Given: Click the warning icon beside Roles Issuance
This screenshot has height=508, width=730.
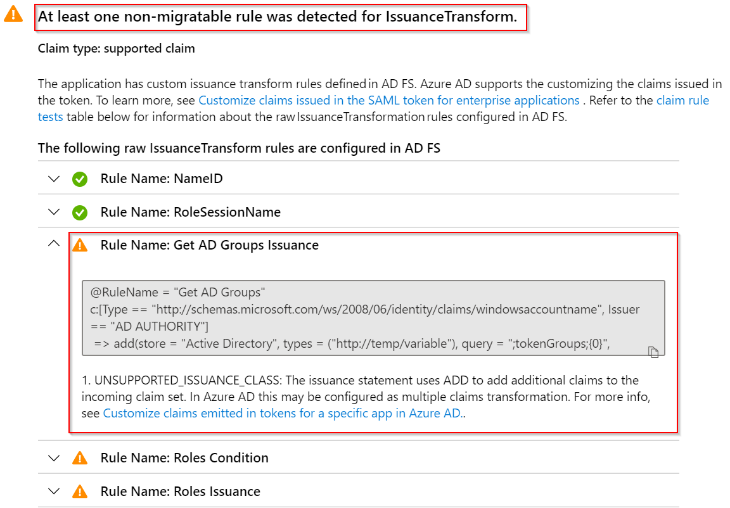Looking at the screenshot, I should click(79, 491).
